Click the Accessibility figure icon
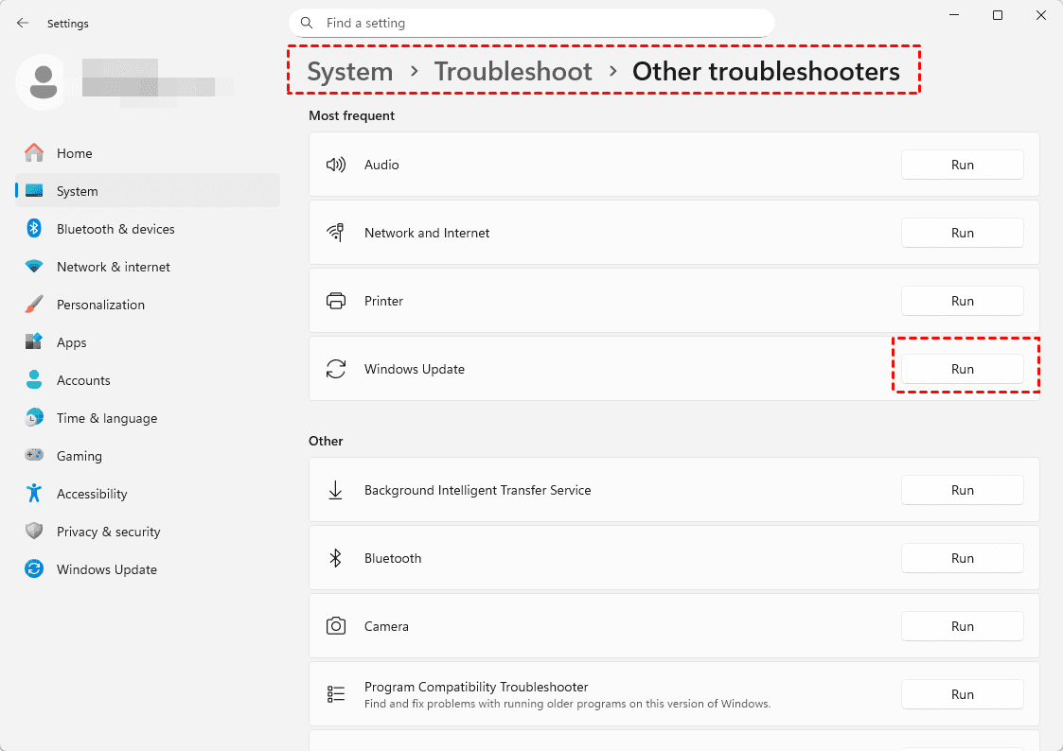 click(34, 494)
